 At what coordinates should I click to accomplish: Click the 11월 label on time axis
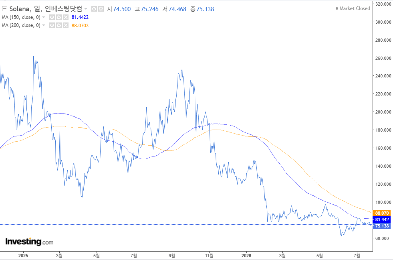tap(209, 256)
